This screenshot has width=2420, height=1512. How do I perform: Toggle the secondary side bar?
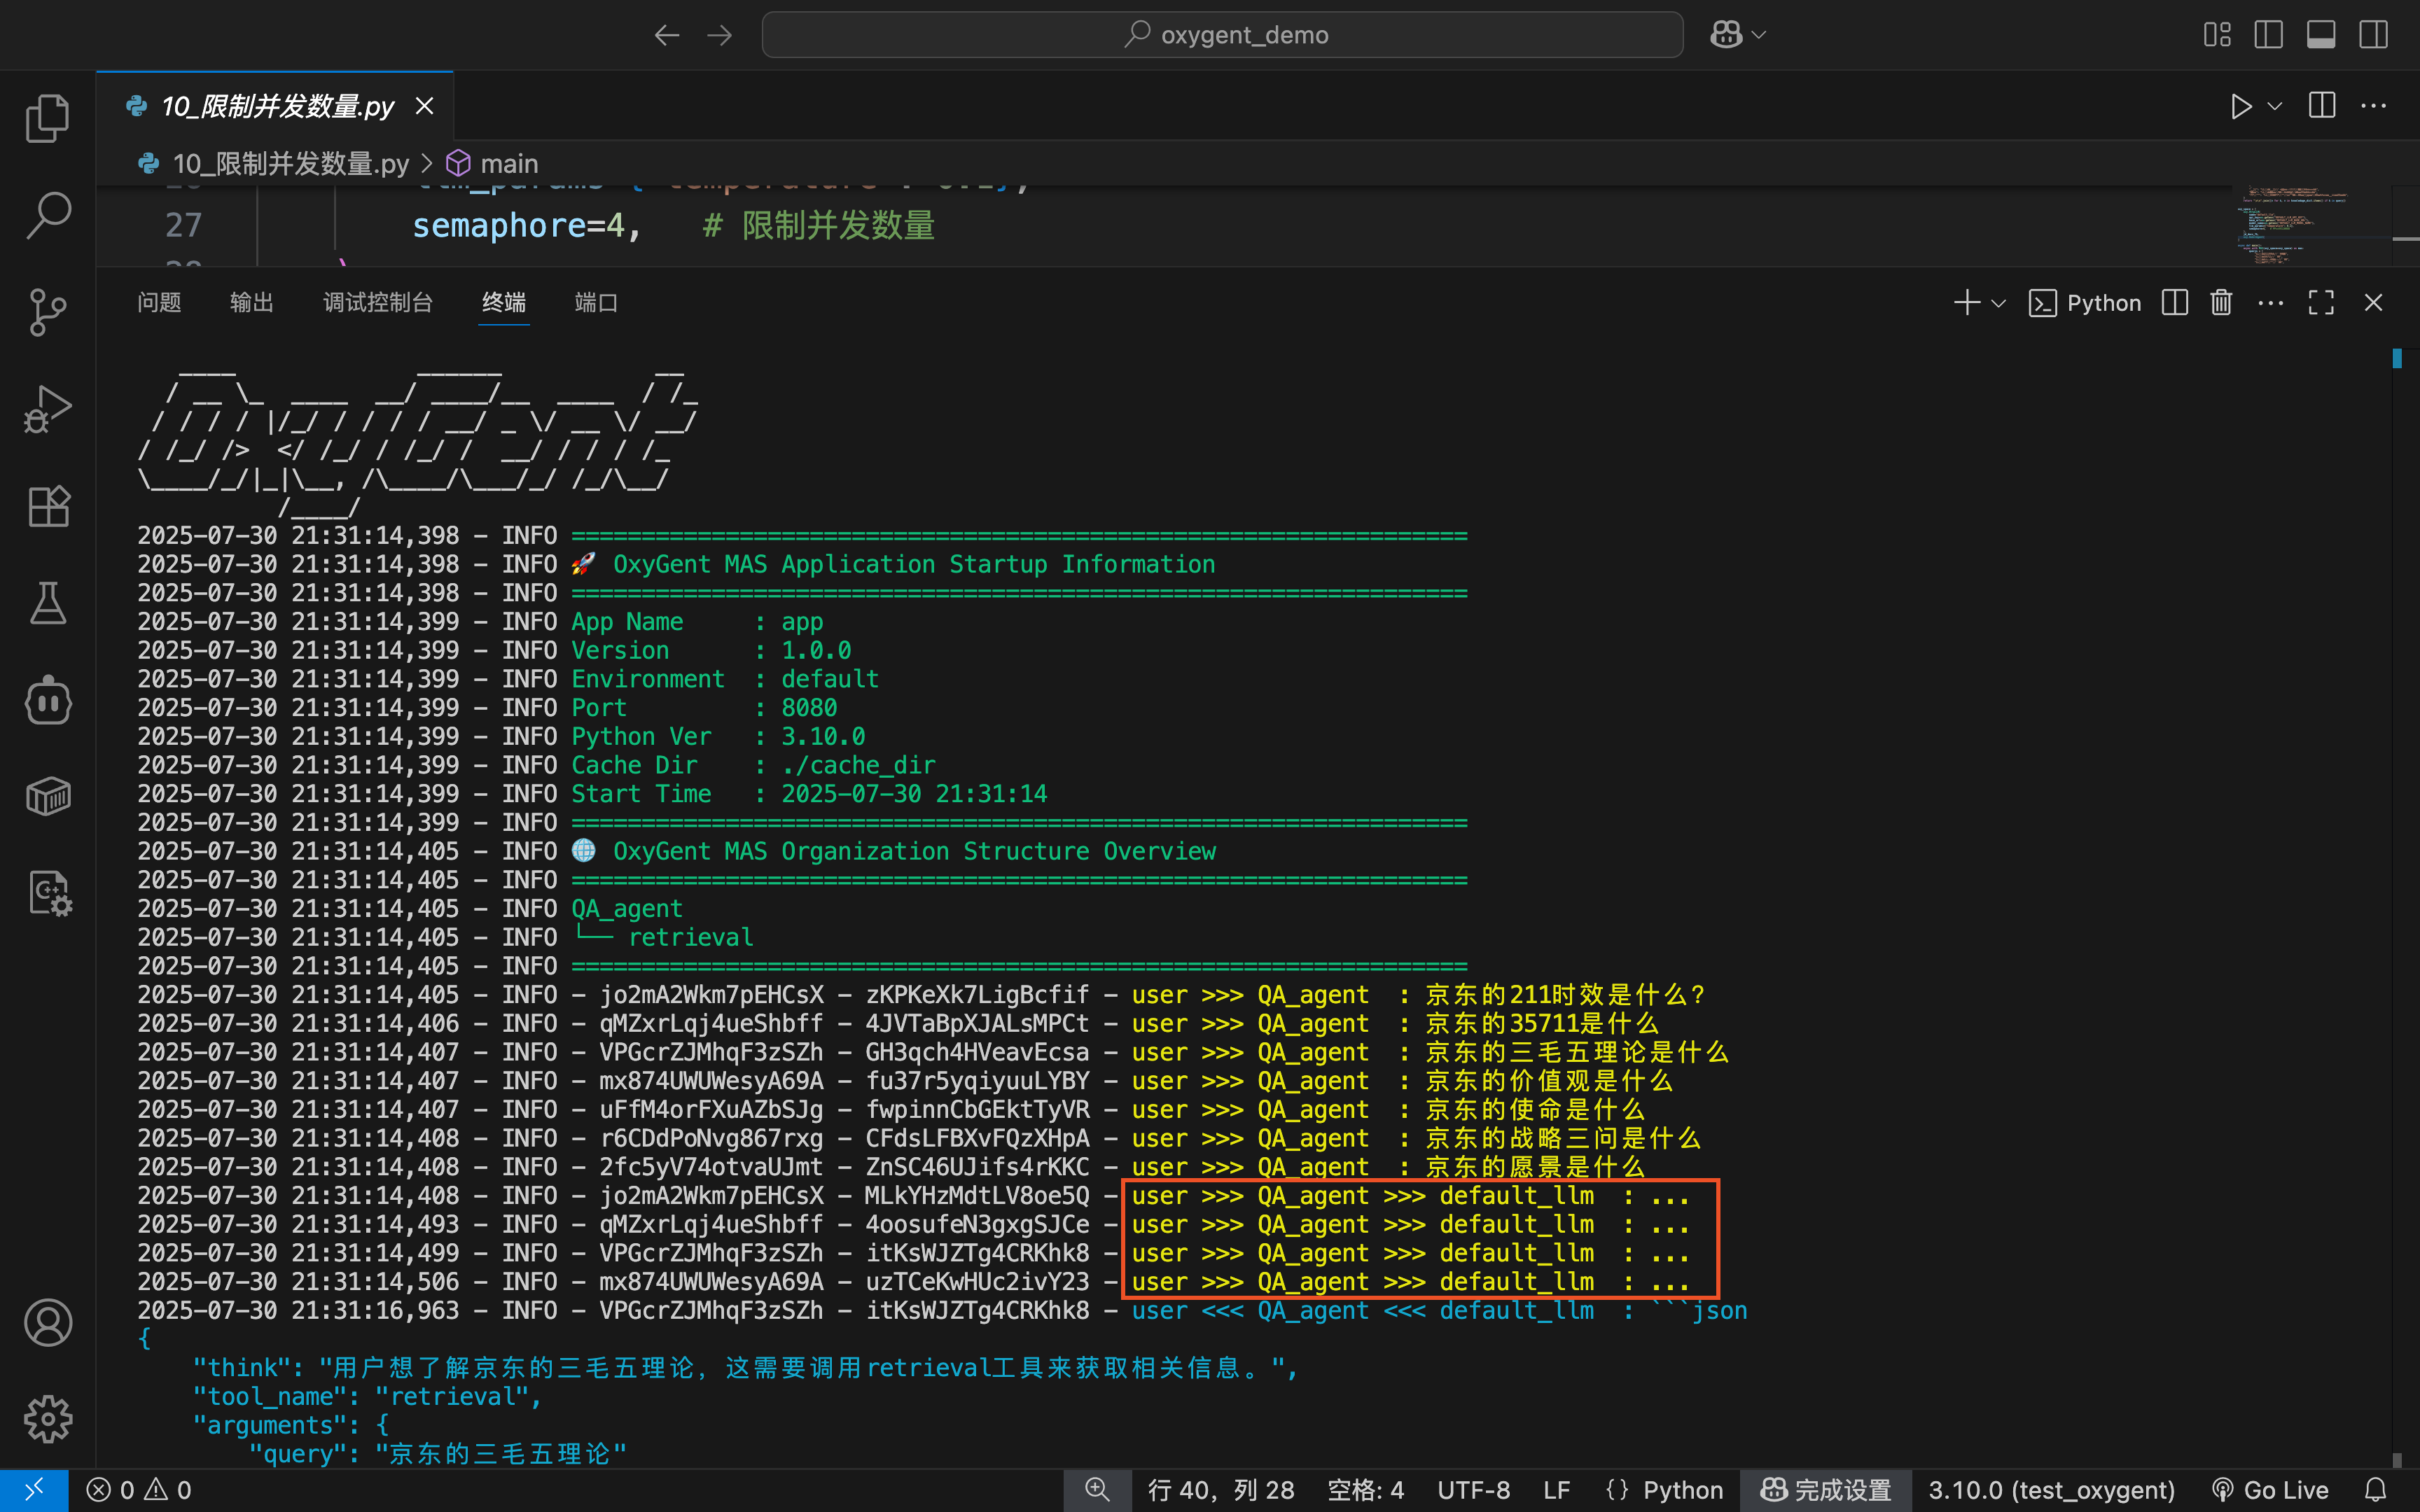tap(2373, 35)
